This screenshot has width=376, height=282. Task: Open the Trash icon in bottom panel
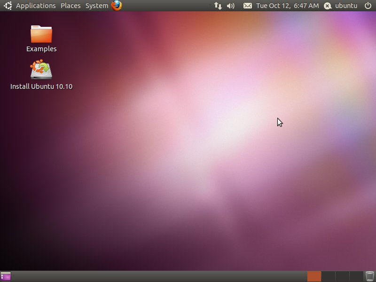tap(370, 276)
